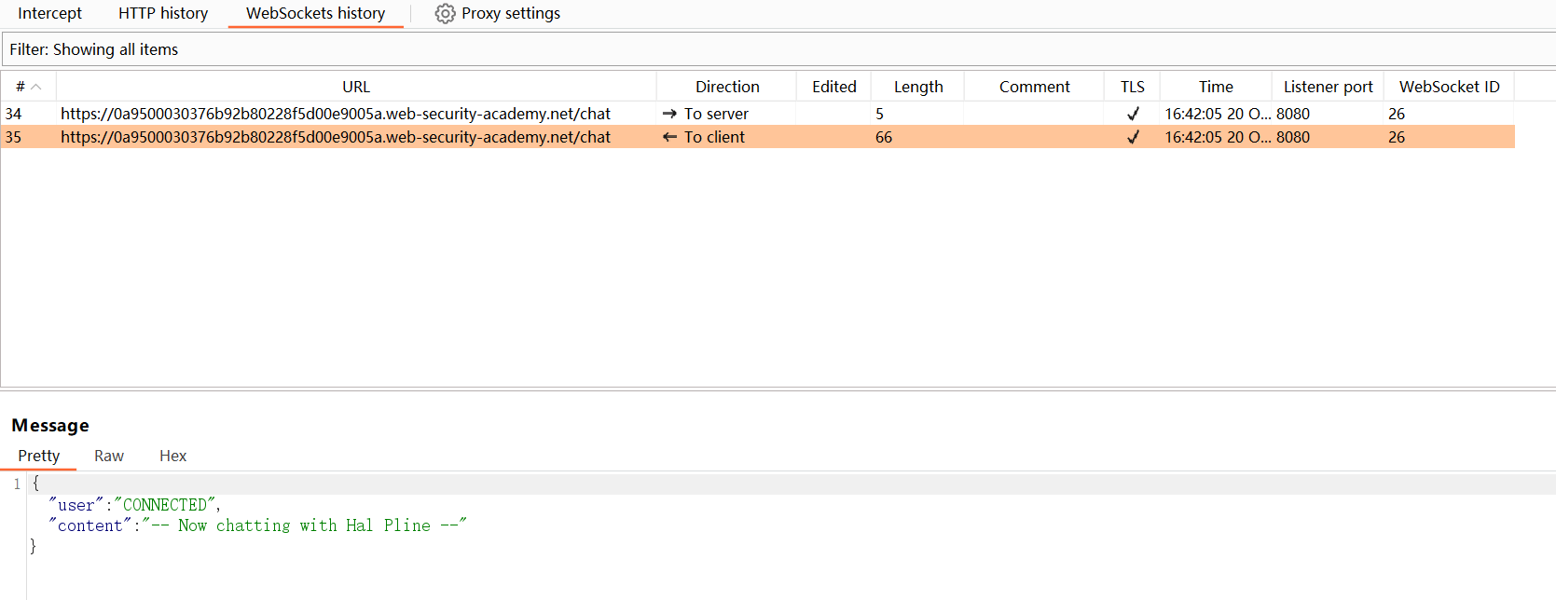
Task: Switch message view to Hex tab
Action: pos(172,456)
